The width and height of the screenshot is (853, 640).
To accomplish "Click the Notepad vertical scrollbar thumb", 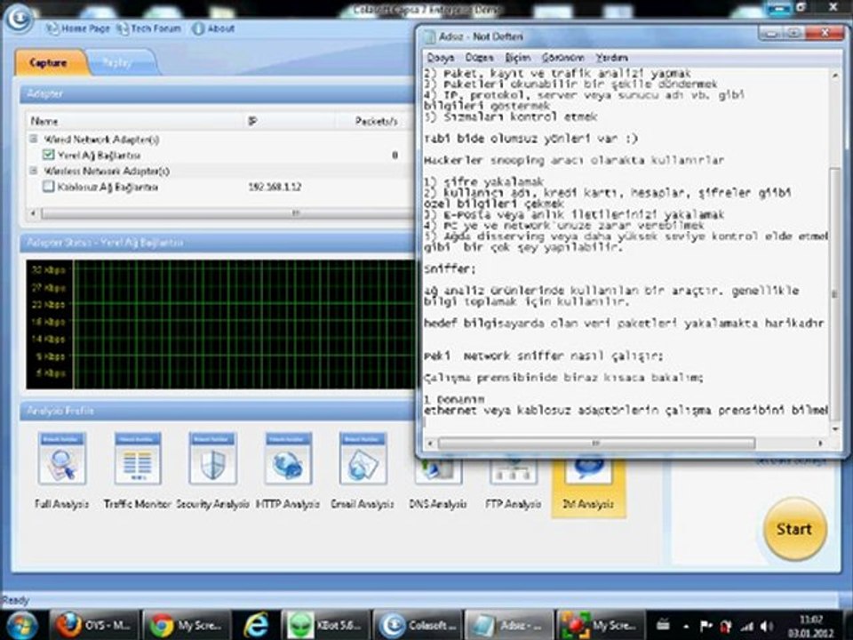I will coord(834,294).
